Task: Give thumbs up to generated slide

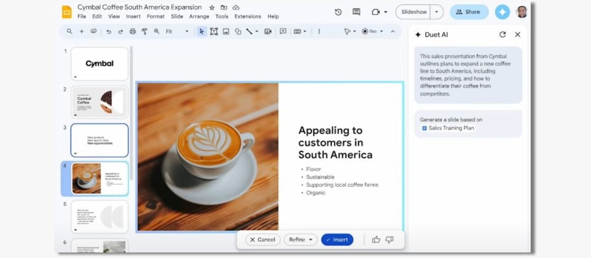Action: click(x=376, y=240)
